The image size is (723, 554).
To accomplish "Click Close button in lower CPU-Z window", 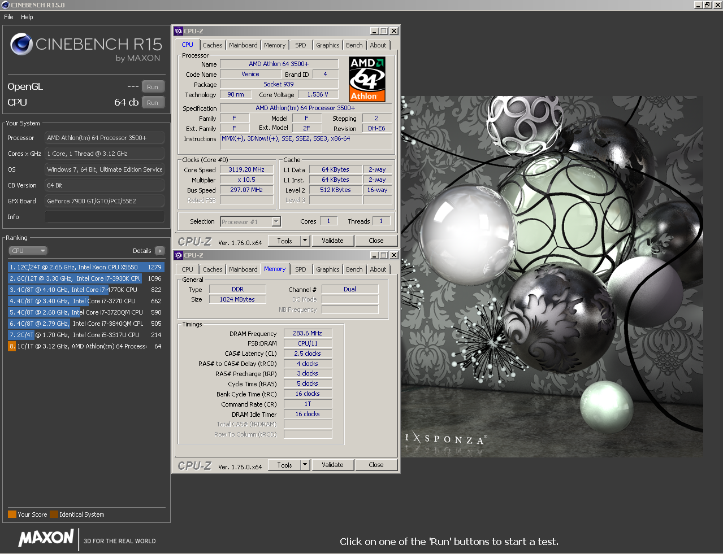I will tap(376, 465).
